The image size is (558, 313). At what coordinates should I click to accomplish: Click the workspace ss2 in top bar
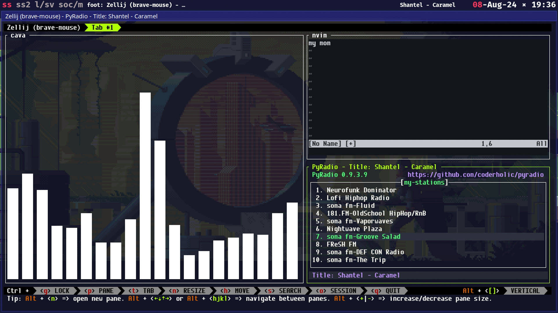[x=23, y=5]
